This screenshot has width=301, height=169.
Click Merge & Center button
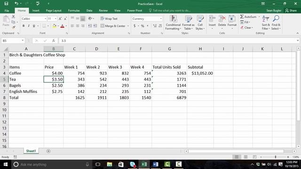click(113, 26)
